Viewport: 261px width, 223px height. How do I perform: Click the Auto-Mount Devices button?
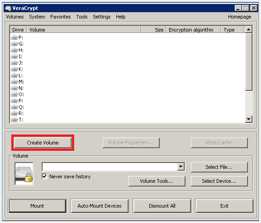coord(100,206)
